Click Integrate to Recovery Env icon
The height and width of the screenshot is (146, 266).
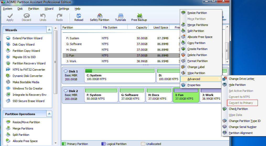tap(8, 94)
